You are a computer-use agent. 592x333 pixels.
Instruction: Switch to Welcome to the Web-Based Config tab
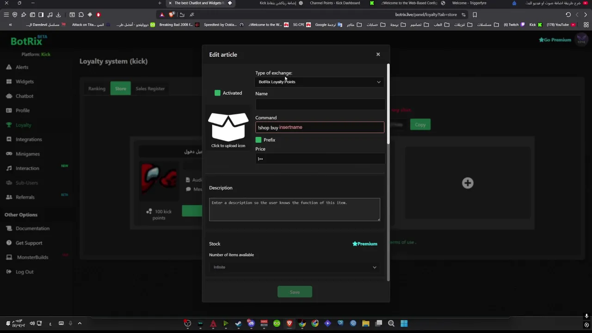click(409, 3)
